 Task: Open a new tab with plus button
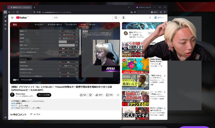(34, 7)
